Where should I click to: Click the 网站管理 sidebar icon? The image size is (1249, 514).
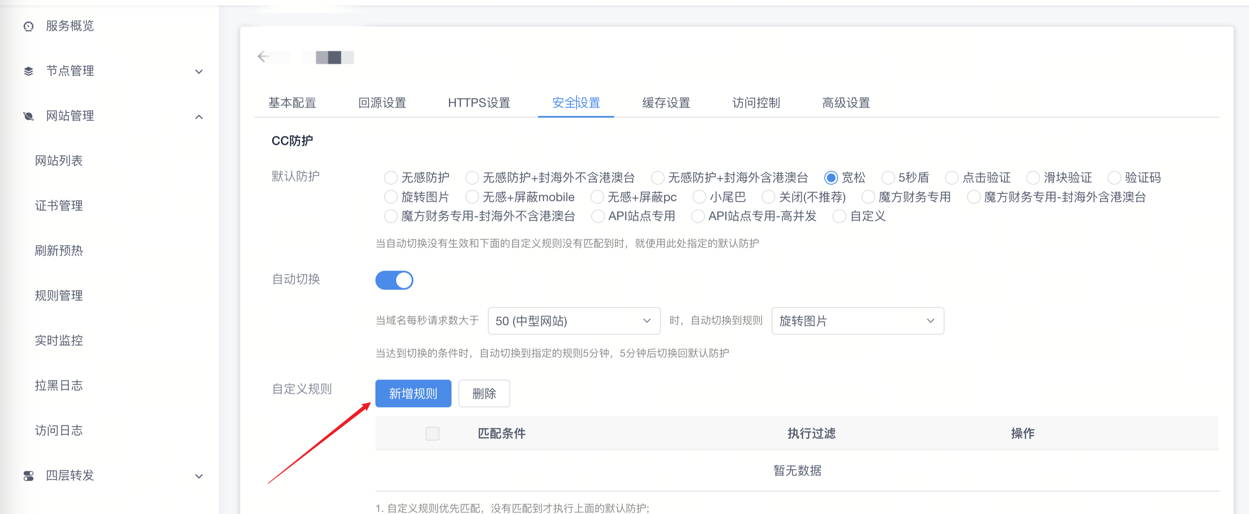click(28, 116)
